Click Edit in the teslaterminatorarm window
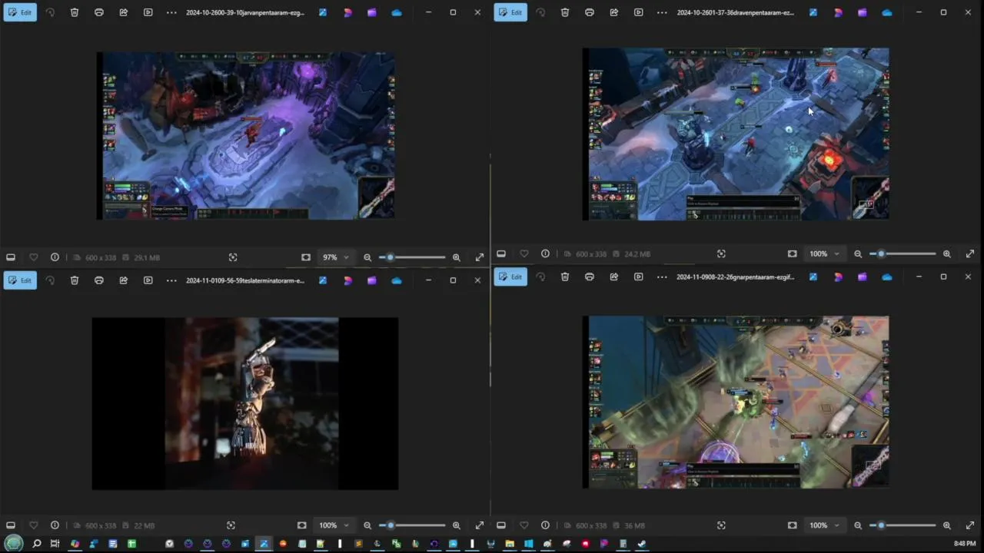This screenshot has height=553, width=984. point(20,280)
